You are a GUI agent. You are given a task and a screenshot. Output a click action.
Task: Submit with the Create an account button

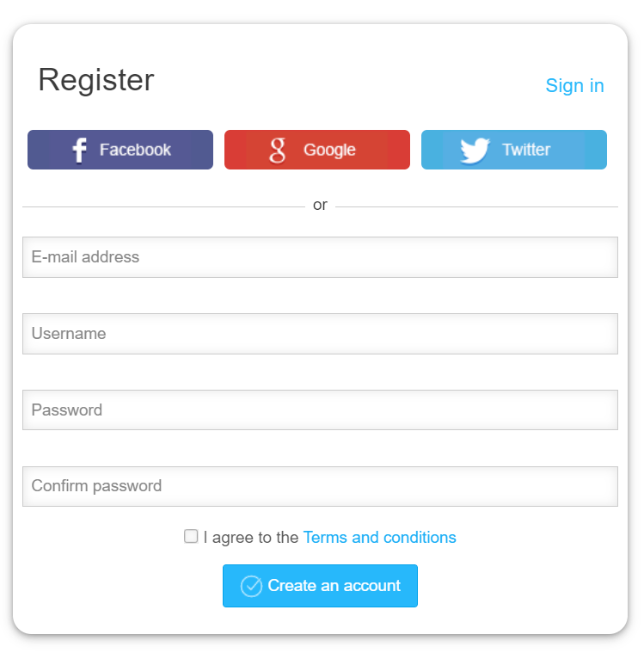click(x=320, y=586)
